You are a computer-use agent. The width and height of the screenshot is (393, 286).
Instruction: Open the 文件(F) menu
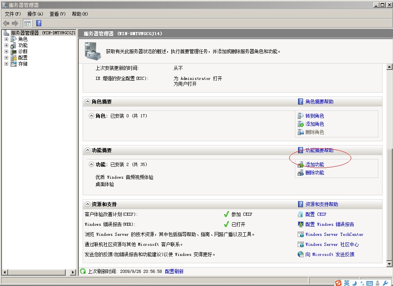coord(13,14)
